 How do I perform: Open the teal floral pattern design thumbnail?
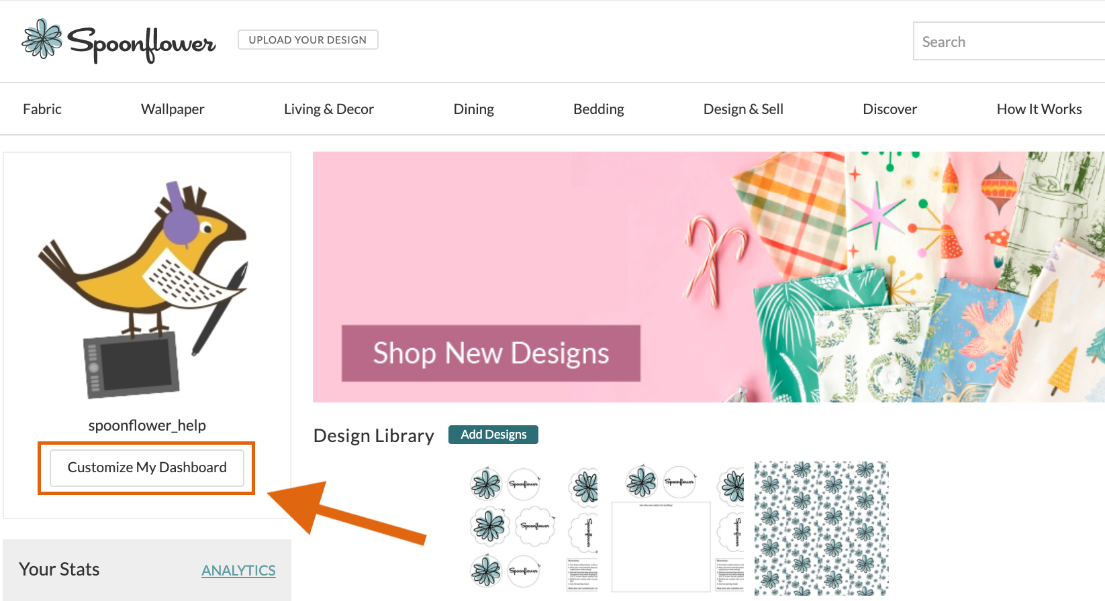(x=822, y=529)
